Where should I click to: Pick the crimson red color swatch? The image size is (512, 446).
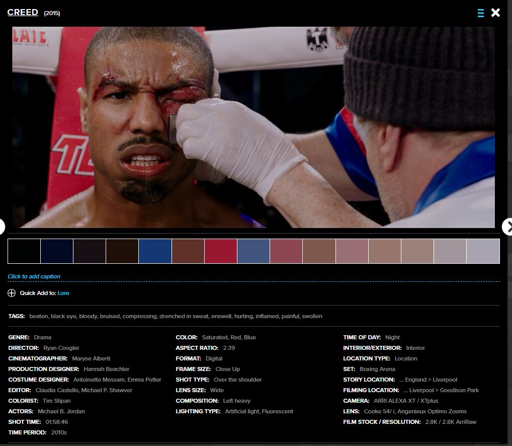(x=221, y=251)
